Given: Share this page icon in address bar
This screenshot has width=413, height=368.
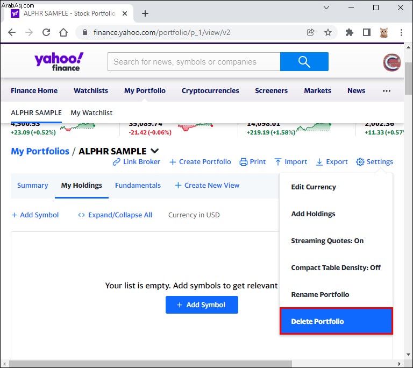Looking at the screenshot, I should click(310, 32).
